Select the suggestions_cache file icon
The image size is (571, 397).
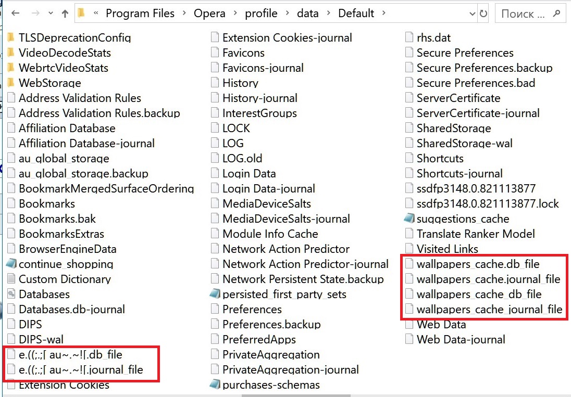pos(409,218)
